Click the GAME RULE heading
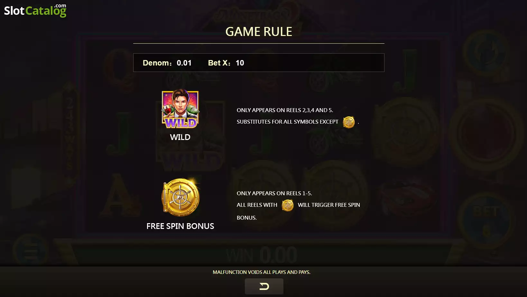 click(x=259, y=31)
